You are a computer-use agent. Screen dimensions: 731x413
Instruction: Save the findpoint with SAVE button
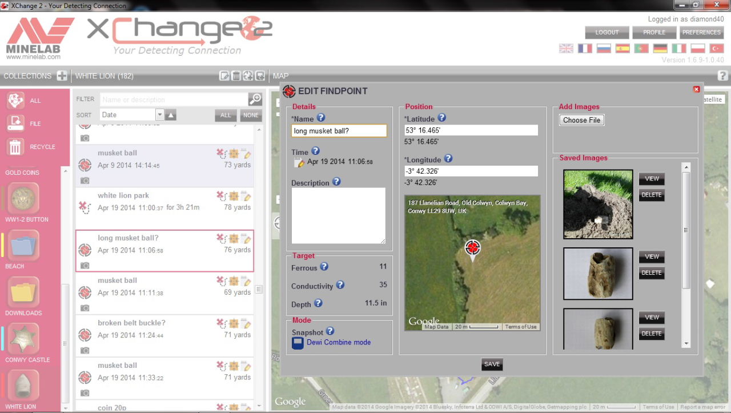coord(492,364)
